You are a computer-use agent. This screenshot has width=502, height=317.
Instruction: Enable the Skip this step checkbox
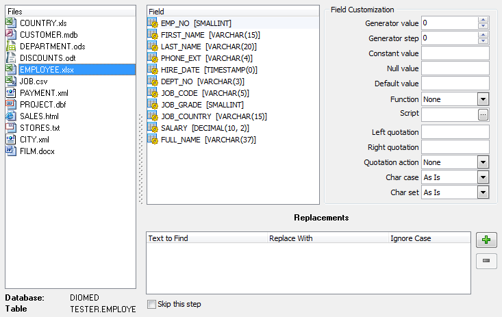click(151, 304)
